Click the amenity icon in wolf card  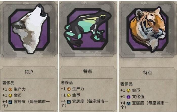point(10,102)
